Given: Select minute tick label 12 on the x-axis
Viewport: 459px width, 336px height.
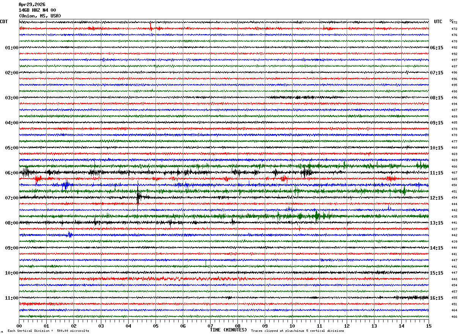Looking at the screenshot, I should pos(347,326).
